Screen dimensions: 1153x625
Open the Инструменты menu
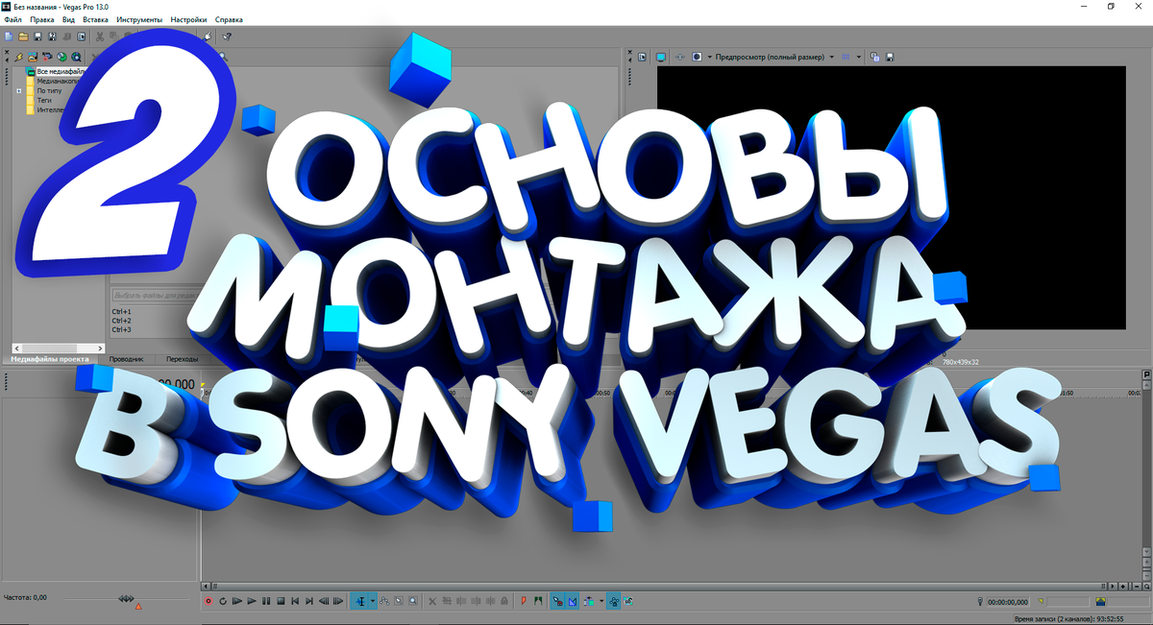(x=139, y=19)
